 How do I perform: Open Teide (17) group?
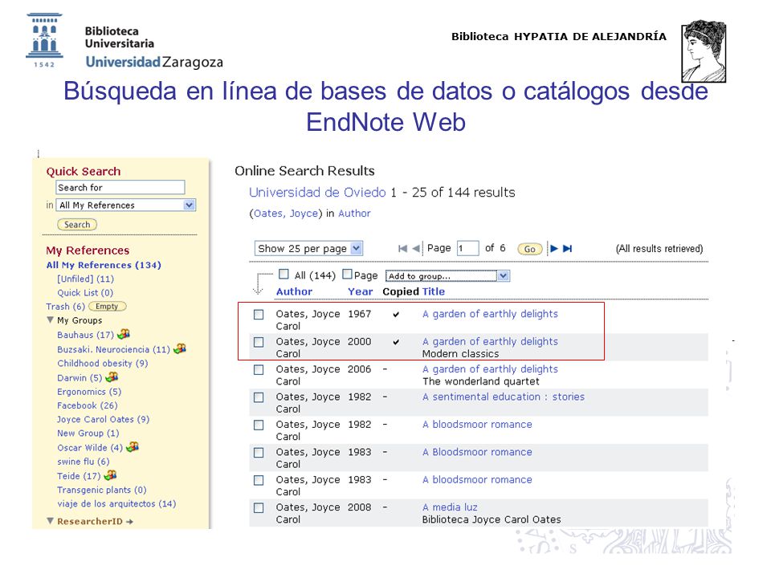tap(79, 476)
